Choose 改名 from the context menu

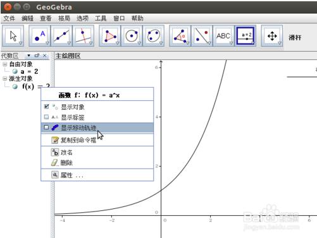(97, 152)
